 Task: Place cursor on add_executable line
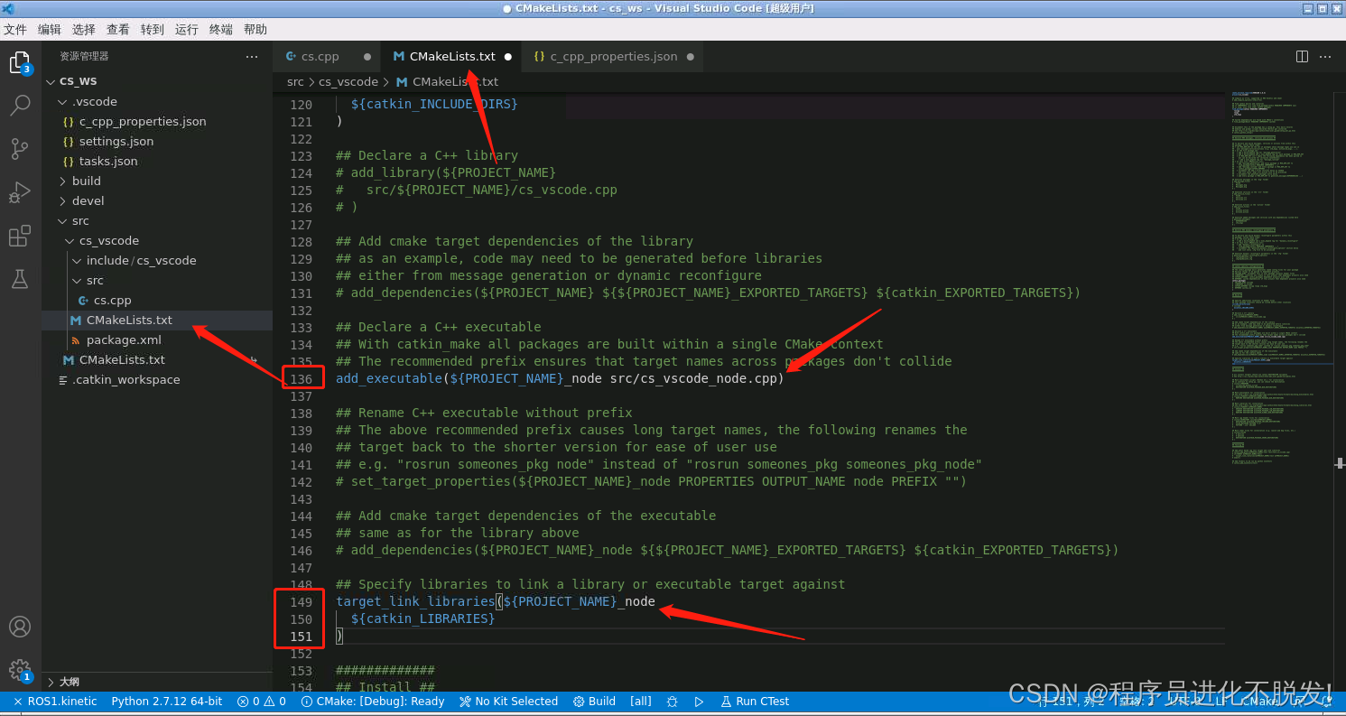[x=560, y=377]
